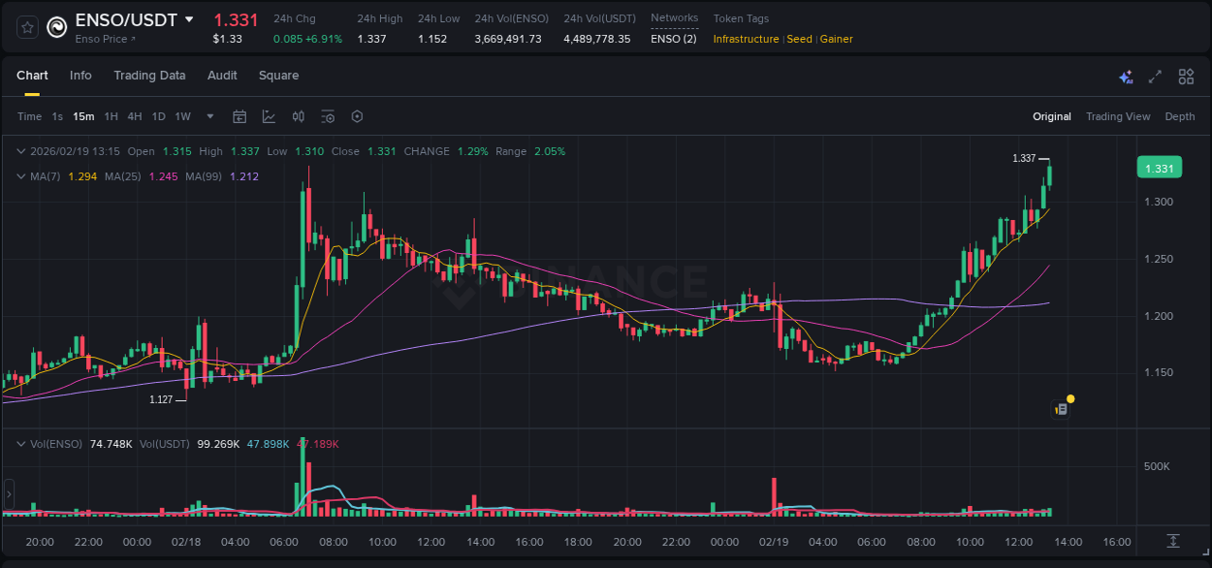
Task: Open the Audit tab
Action: point(222,76)
